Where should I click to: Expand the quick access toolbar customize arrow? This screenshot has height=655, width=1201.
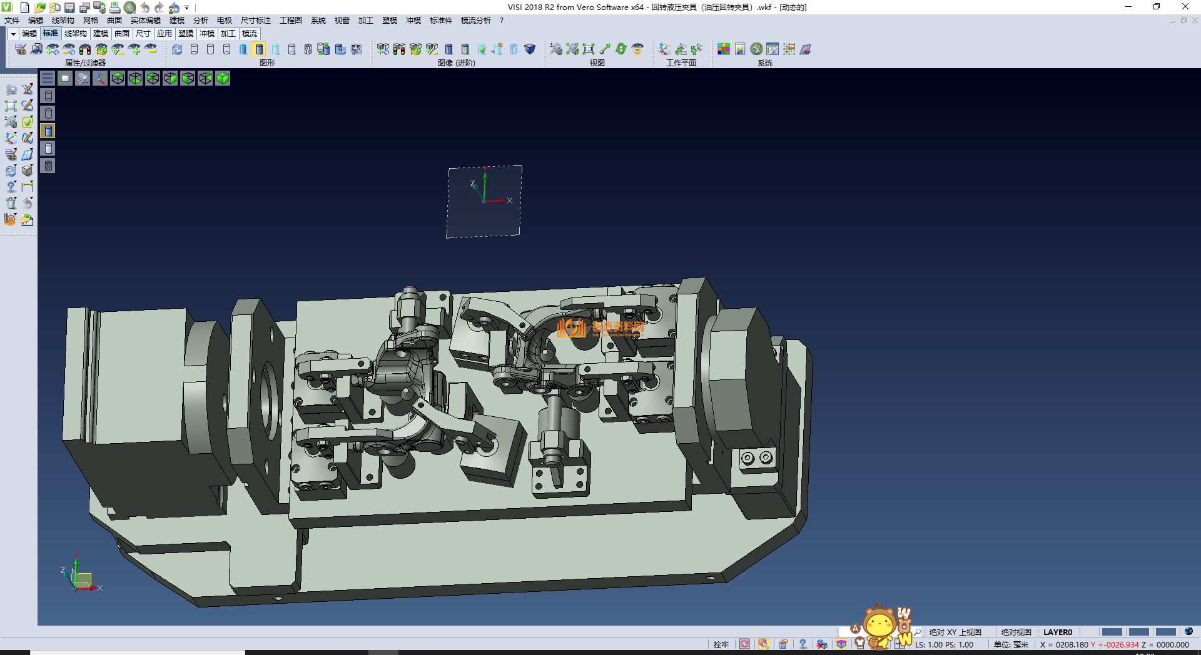[186, 7]
